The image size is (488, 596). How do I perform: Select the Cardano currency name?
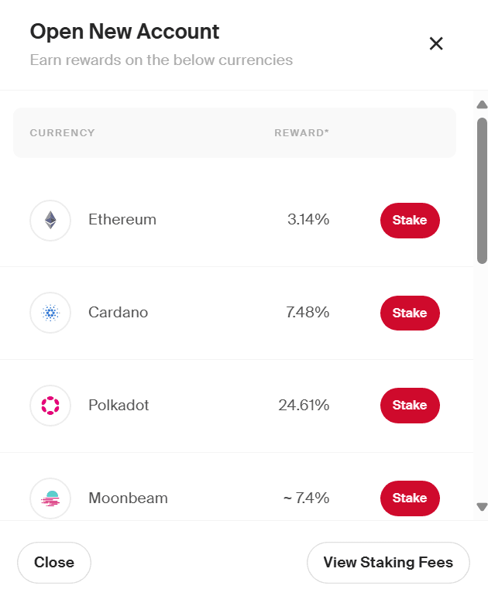[119, 313]
